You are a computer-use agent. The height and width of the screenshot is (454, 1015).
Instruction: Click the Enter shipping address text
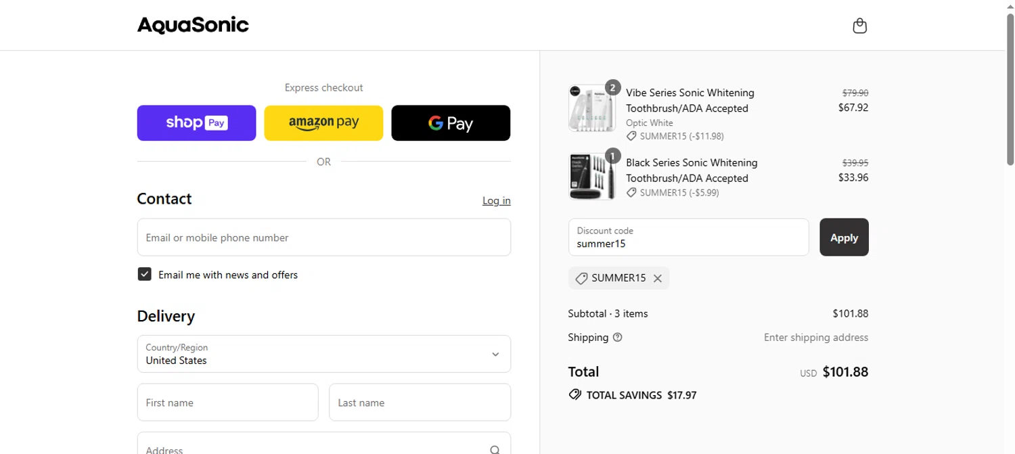[816, 338]
